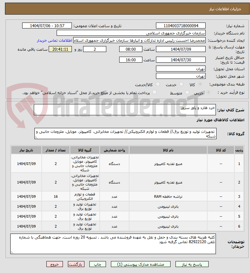
Task: Click the استان محل تحویل field
Action: [180, 69]
